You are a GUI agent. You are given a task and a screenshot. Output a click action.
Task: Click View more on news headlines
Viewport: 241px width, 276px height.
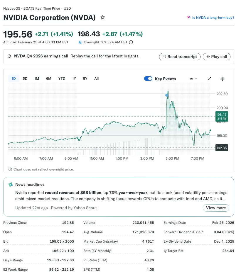coord(216,208)
